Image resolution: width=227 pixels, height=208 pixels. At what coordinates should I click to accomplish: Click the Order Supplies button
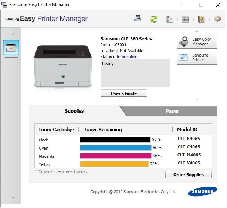click(x=189, y=175)
